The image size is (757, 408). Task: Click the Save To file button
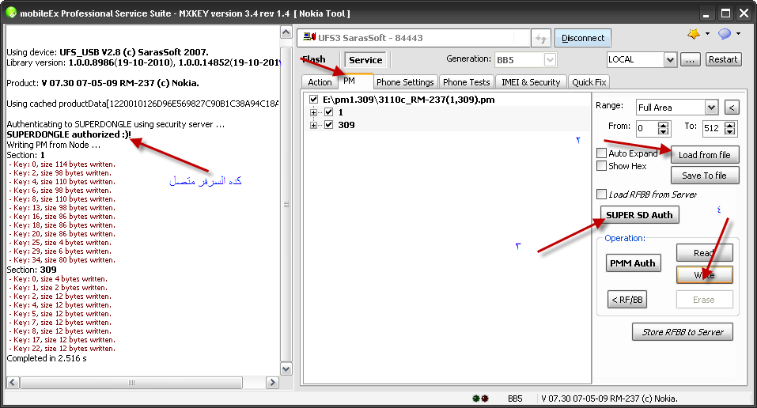tap(704, 176)
